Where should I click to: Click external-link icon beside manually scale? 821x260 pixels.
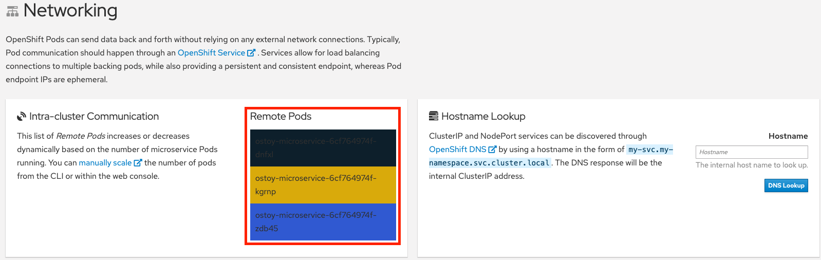pyautogui.click(x=138, y=163)
